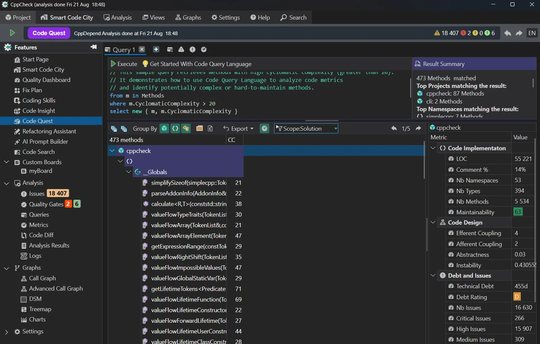Click collapse all icon in results toolbar

click(x=124, y=129)
